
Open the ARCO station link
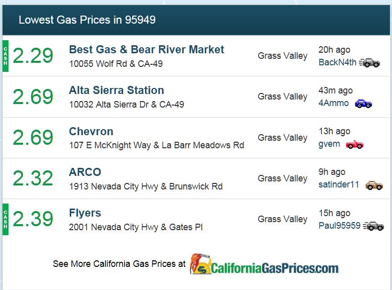tap(85, 172)
